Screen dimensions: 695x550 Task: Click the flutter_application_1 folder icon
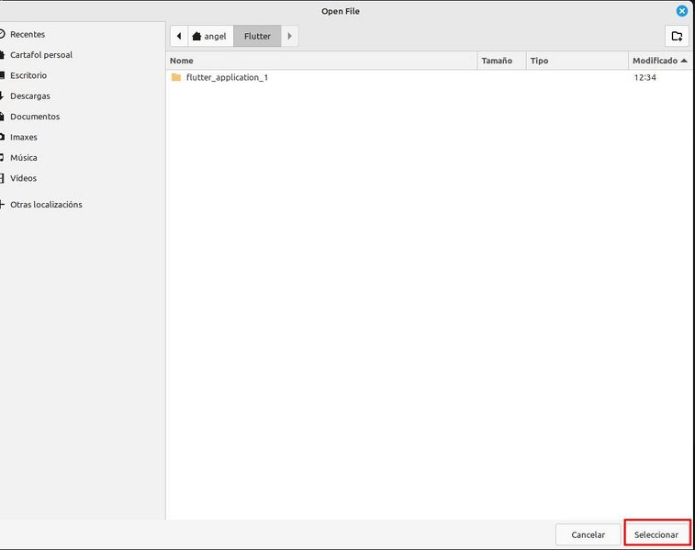(x=176, y=77)
